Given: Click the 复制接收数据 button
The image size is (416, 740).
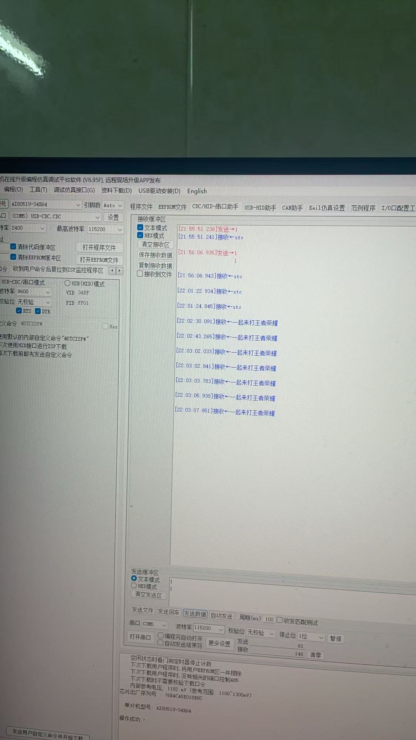Looking at the screenshot, I should [x=155, y=265].
